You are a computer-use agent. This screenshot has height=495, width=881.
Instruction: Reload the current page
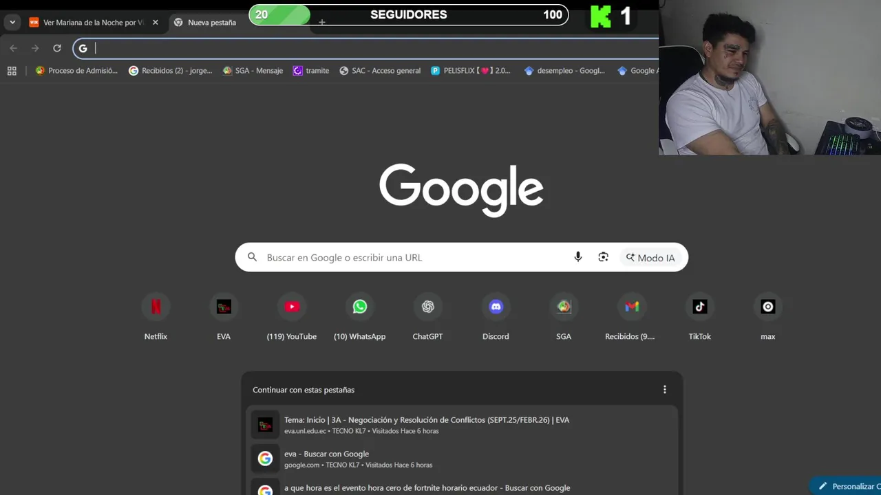point(57,48)
